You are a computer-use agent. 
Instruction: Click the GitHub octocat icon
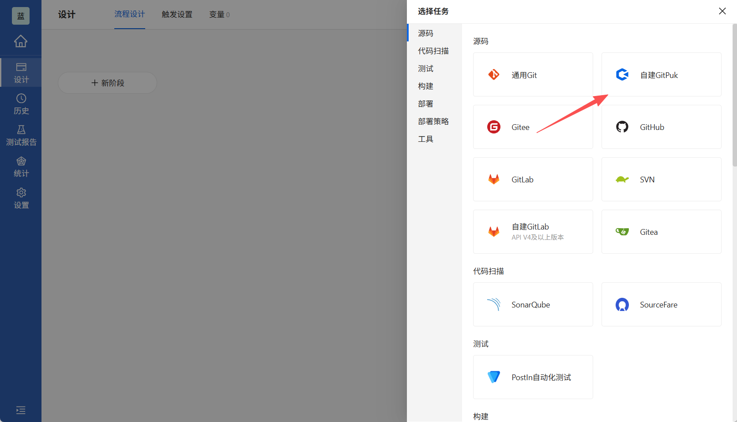pyautogui.click(x=622, y=127)
